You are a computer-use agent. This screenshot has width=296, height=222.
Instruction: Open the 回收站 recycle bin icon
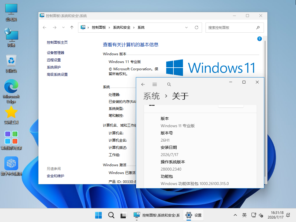pyautogui.click(x=11, y=64)
